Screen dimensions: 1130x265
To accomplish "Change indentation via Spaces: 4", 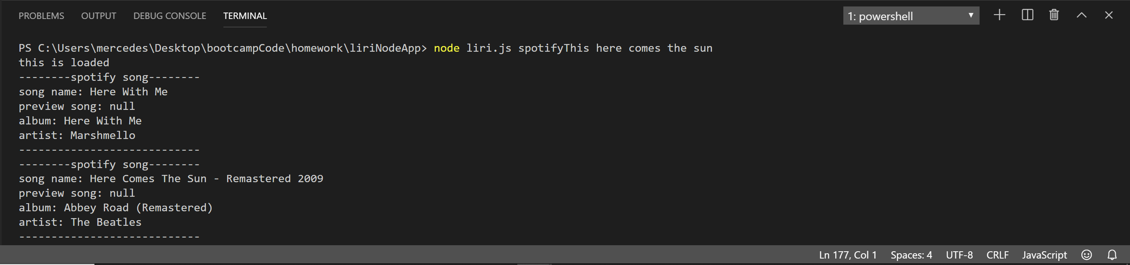I will [911, 255].
